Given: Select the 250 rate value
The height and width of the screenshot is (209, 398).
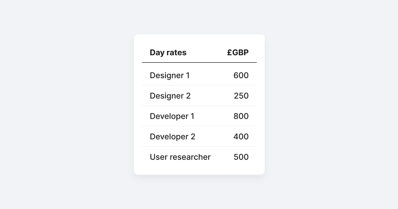Looking at the screenshot, I should (241, 96).
